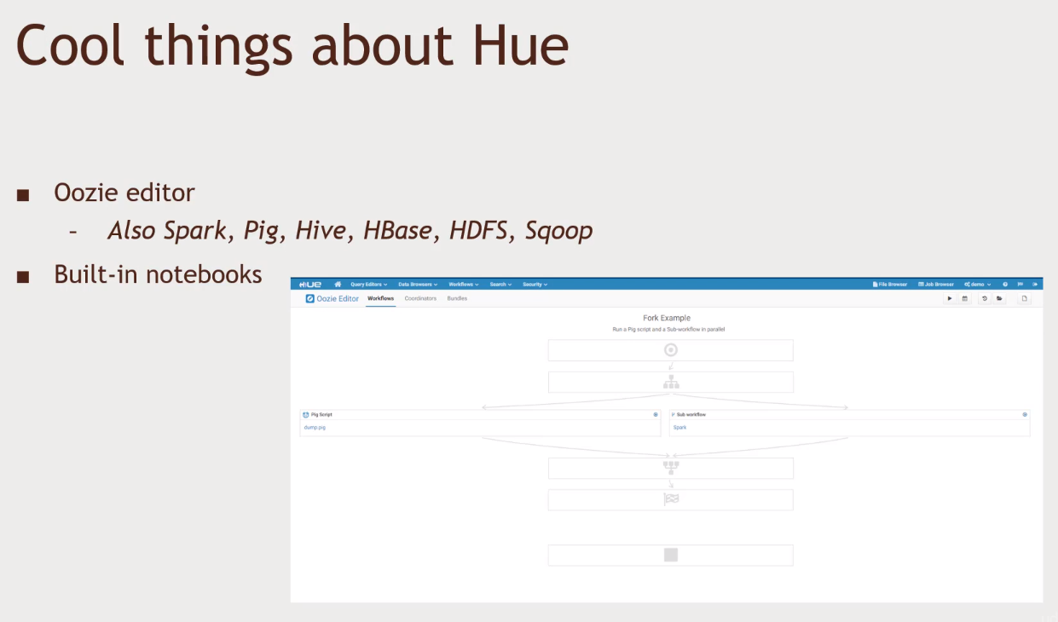This screenshot has width=1058, height=622.
Task: Open Pig Script node settings gear
Action: coord(656,415)
